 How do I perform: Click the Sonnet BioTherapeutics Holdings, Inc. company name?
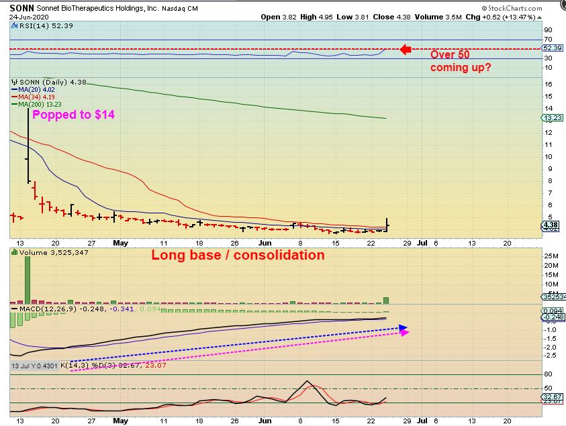point(97,8)
